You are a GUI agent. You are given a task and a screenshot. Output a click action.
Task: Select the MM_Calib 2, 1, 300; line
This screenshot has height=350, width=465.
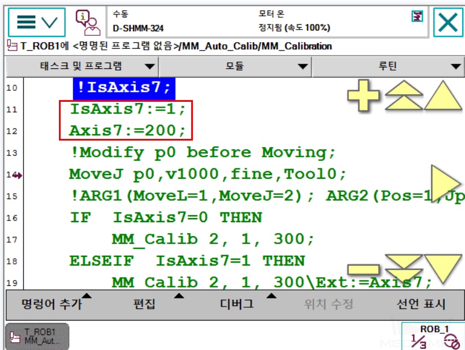click(213, 240)
